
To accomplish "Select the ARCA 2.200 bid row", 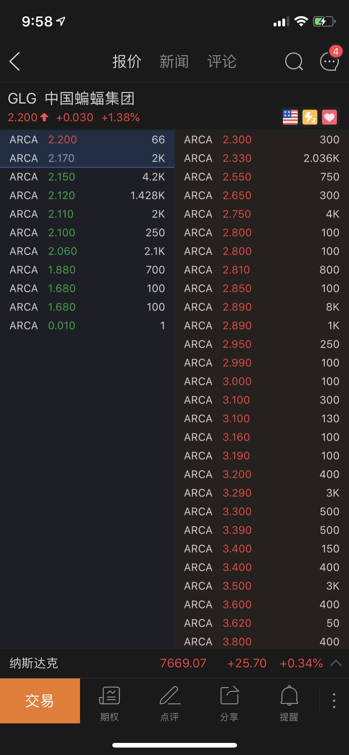I will (87, 139).
